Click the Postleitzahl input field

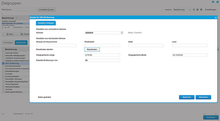[102, 45]
